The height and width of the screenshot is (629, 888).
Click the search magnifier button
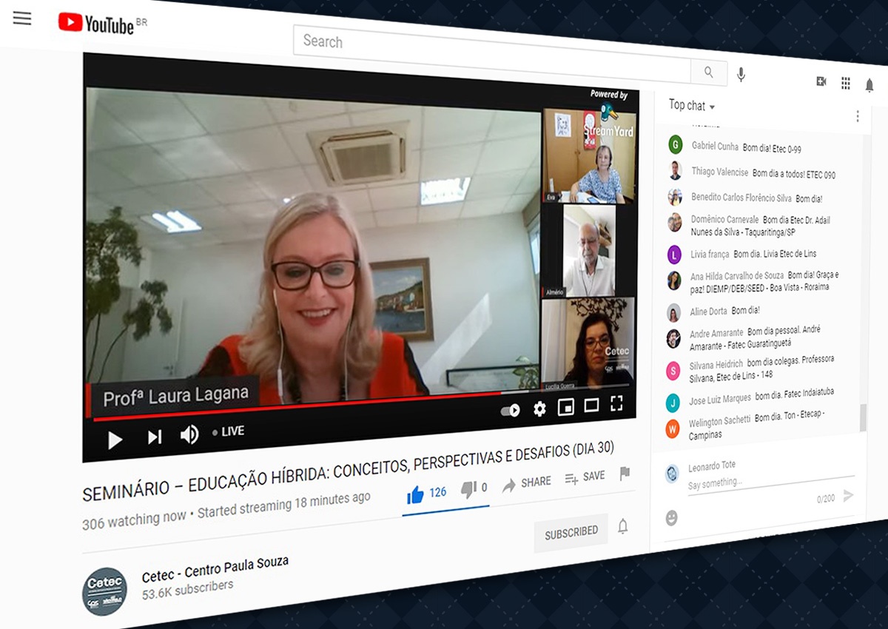tap(708, 73)
